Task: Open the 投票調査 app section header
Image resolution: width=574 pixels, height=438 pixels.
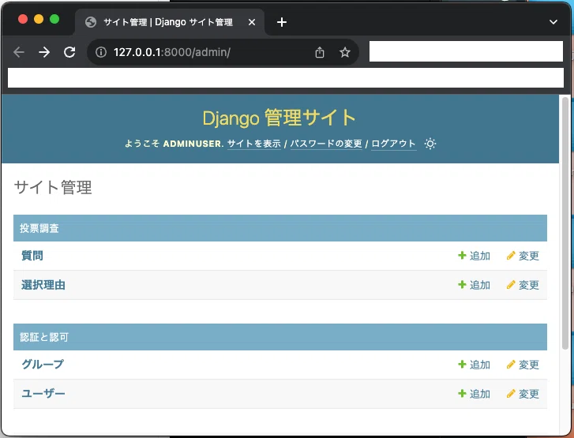Action: 39,228
